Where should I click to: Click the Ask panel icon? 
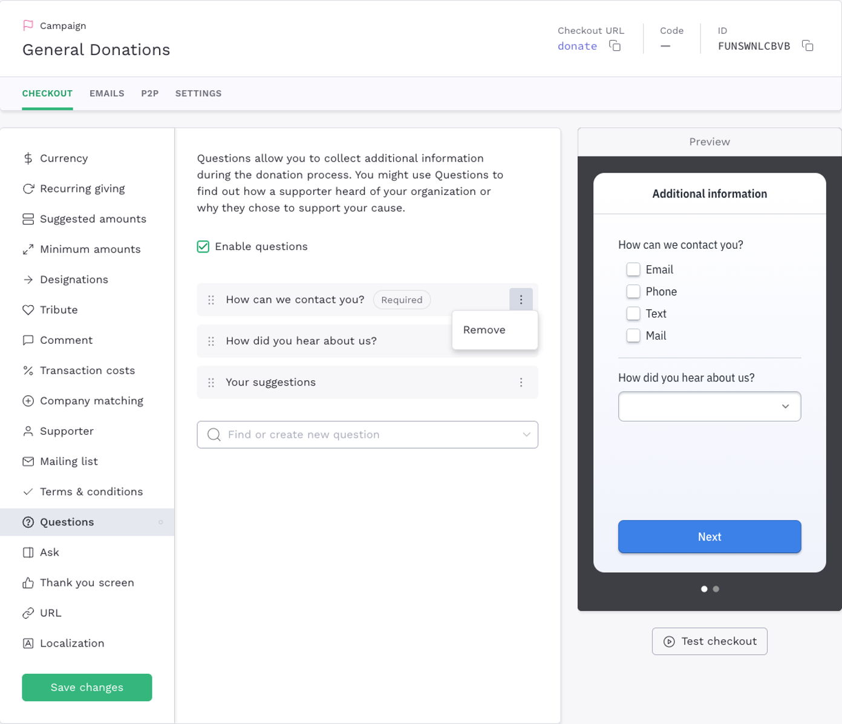pos(28,552)
